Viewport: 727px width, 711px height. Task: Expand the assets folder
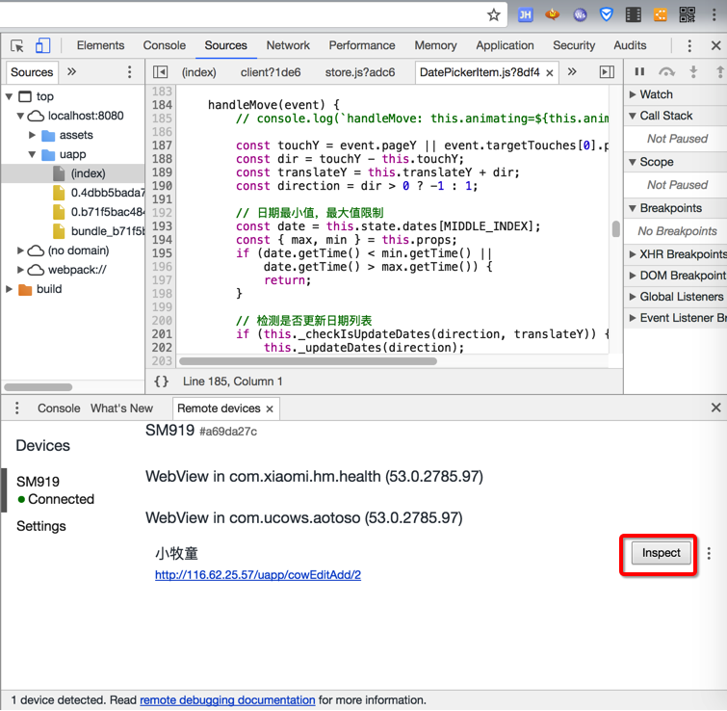click(32, 136)
